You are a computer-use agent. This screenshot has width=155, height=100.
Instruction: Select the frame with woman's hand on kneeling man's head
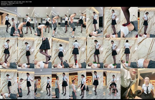click(x=26, y=83)
